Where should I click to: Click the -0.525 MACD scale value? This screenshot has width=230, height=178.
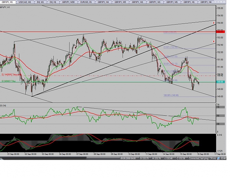(x=220, y=151)
